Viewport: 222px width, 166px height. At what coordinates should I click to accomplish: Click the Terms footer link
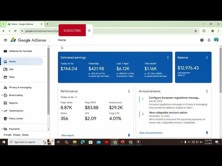coord(25,135)
